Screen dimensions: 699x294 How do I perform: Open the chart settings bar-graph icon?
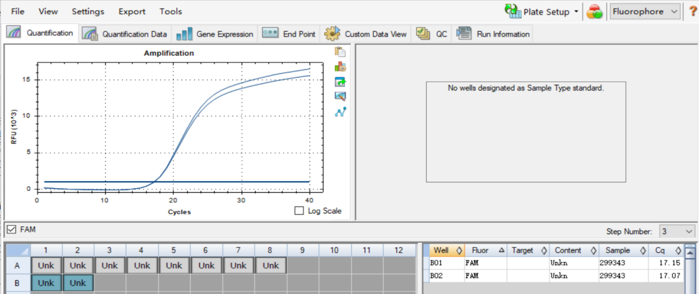[340, 67]
